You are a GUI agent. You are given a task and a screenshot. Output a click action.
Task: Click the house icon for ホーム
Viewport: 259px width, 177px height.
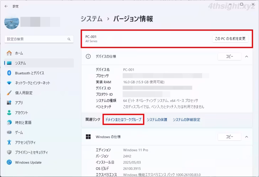coord(9,53)
